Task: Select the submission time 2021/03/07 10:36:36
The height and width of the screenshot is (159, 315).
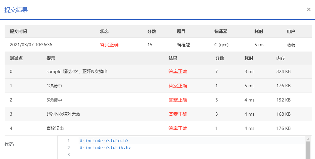Action: coord(31,45)
